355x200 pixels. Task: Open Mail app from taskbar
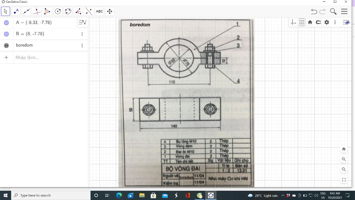click(165, 195)
